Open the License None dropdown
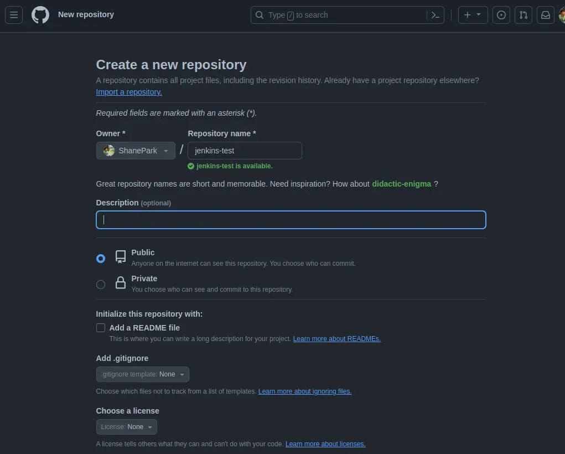Viewport: 565px width, 454px height. pyautogui.click(x=127, y=427)
